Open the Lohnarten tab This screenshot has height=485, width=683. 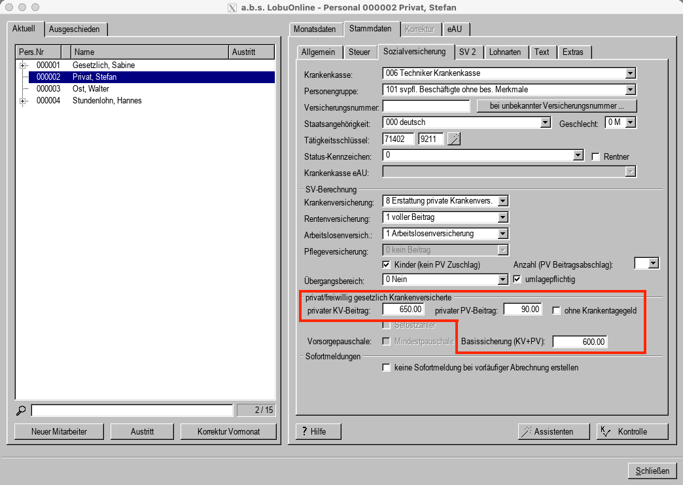(506, 52)
